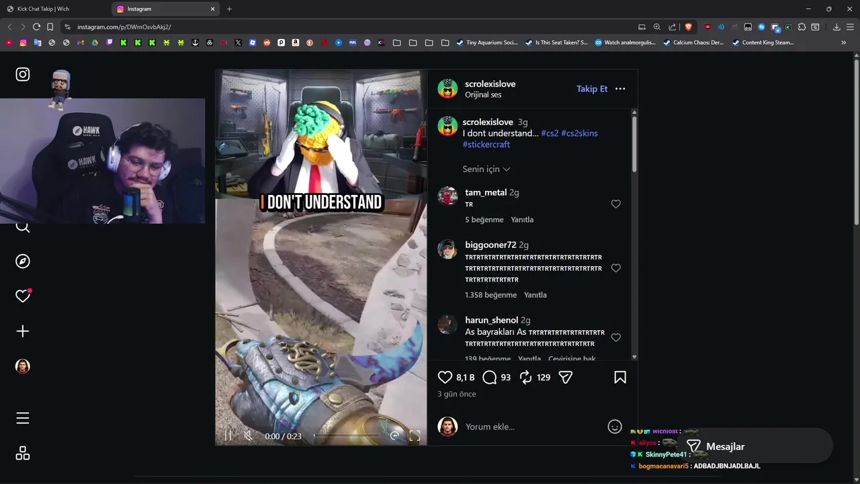
Task: Share the post with the paper plane icon
Action: (566, 377)
